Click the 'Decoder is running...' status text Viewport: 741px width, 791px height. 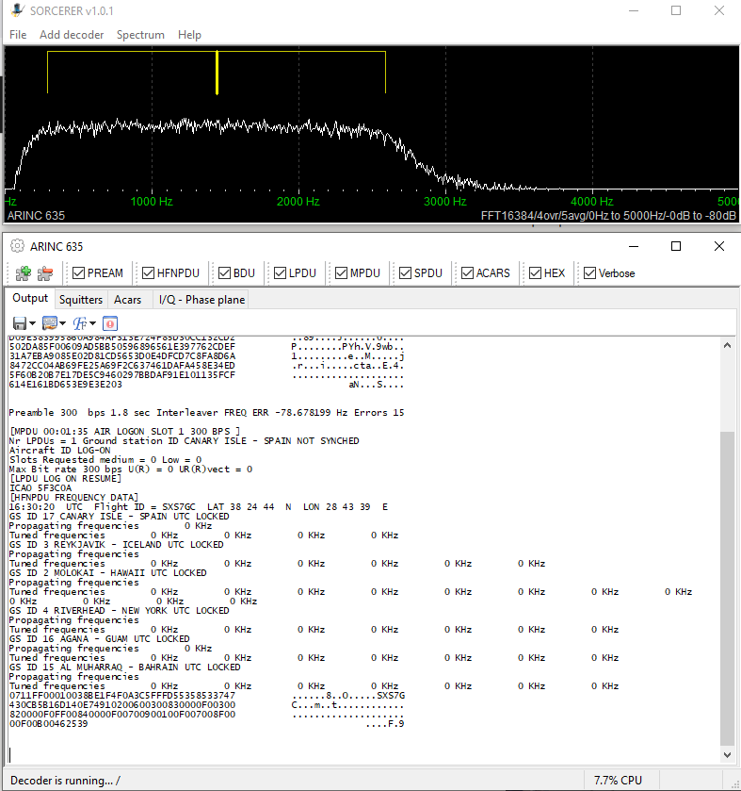(x=66, y=781)
